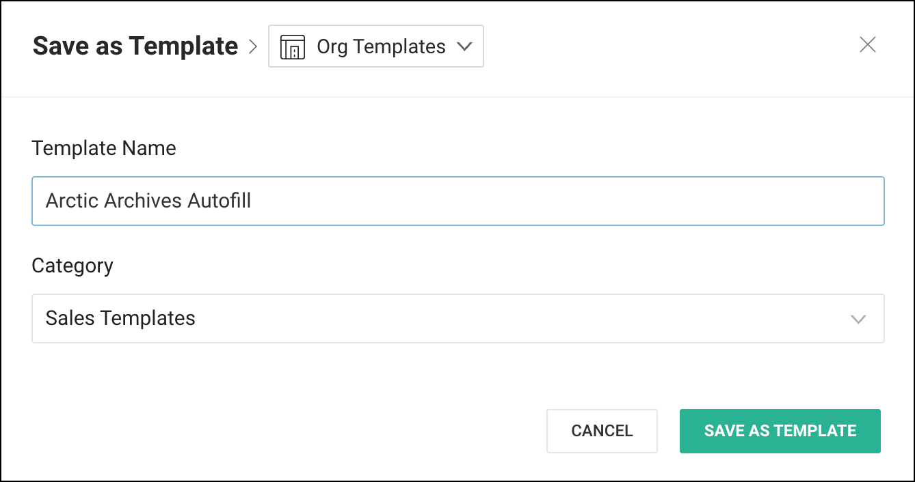Click the Sales Templates selected value text
The height and width of the screenshot is (482, 915).
tap(120, 318)
